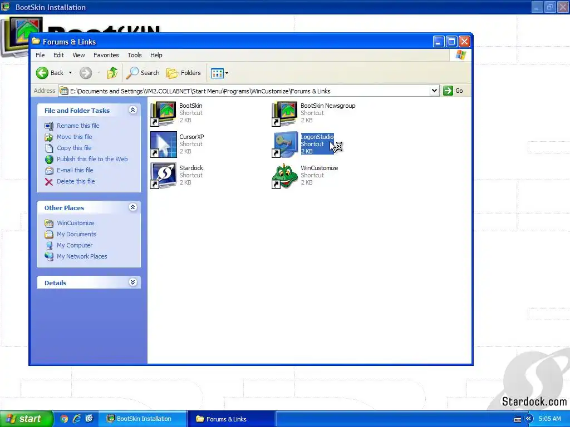Expand the address bar dropdown

click(434, 91)
